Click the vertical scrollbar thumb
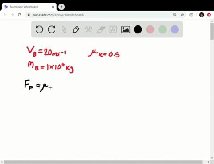The image size is (214, 164). click(212, 31)
